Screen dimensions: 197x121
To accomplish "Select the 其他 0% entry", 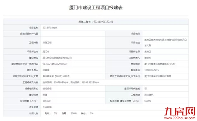I will point(87,113).
